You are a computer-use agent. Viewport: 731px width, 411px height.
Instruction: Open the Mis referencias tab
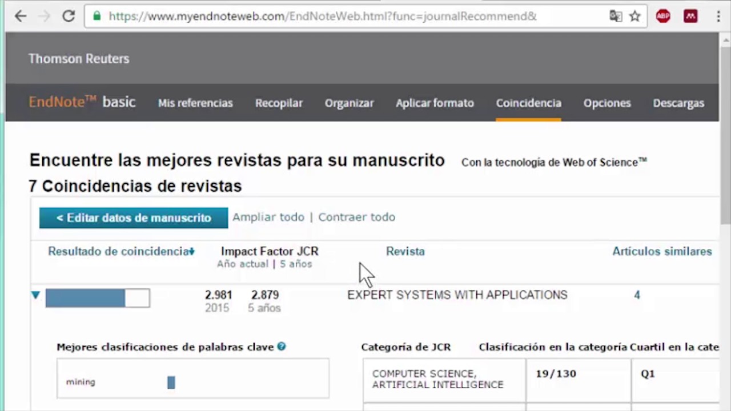[x=195, y=103]
